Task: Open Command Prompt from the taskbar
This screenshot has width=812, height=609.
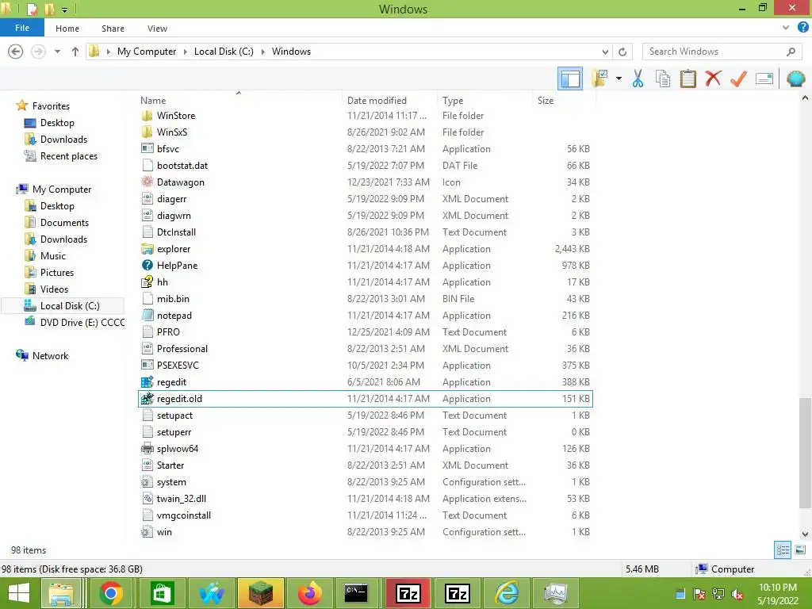Action: coord(356,593)
